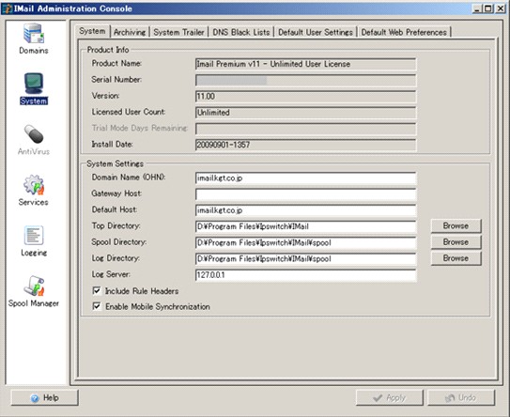Open the Domains section icon
The height and width of the screenshot is (417, 510).
(34, 33)
